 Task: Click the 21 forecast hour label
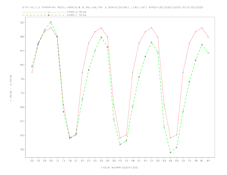(76, 161)
